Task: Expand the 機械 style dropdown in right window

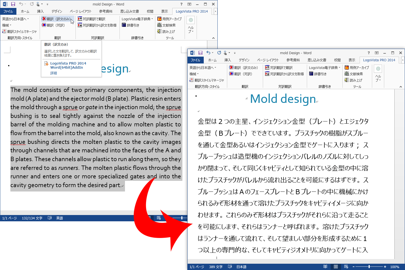Action: tap(194, 74)
